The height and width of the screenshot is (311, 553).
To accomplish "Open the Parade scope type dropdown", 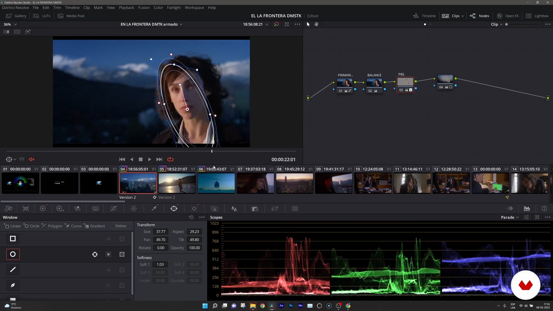I will (510, 217).
